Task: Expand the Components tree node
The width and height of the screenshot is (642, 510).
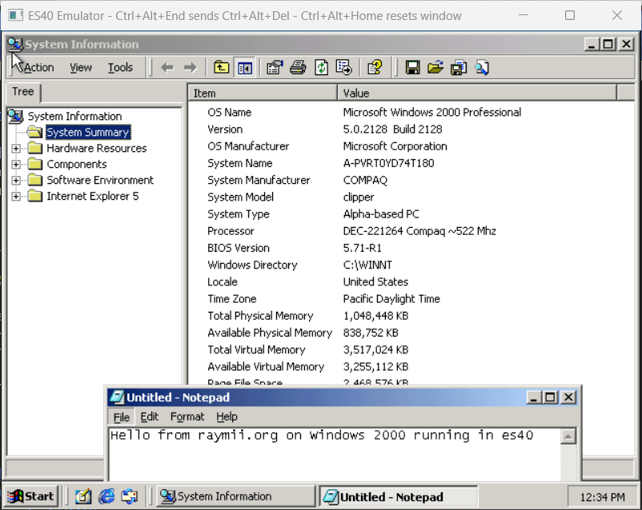Action: tap(16, 165)
